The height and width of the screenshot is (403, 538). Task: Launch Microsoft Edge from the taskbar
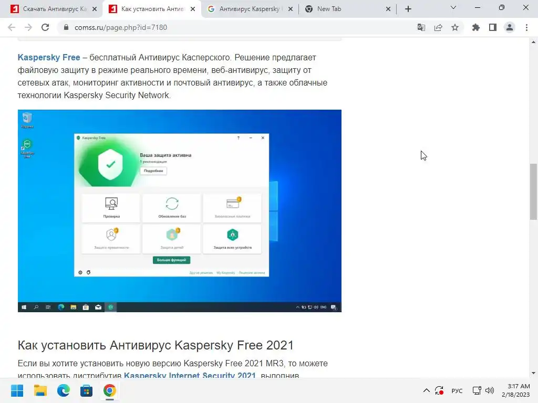point(63,390)
